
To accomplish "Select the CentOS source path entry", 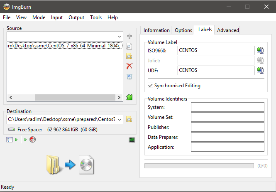I will tap(65, 46).
